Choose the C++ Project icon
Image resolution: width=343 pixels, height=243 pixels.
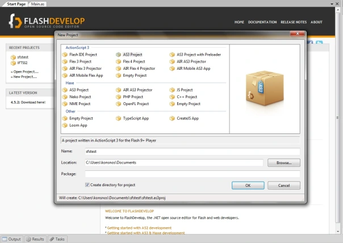click(x=172, y=97)
